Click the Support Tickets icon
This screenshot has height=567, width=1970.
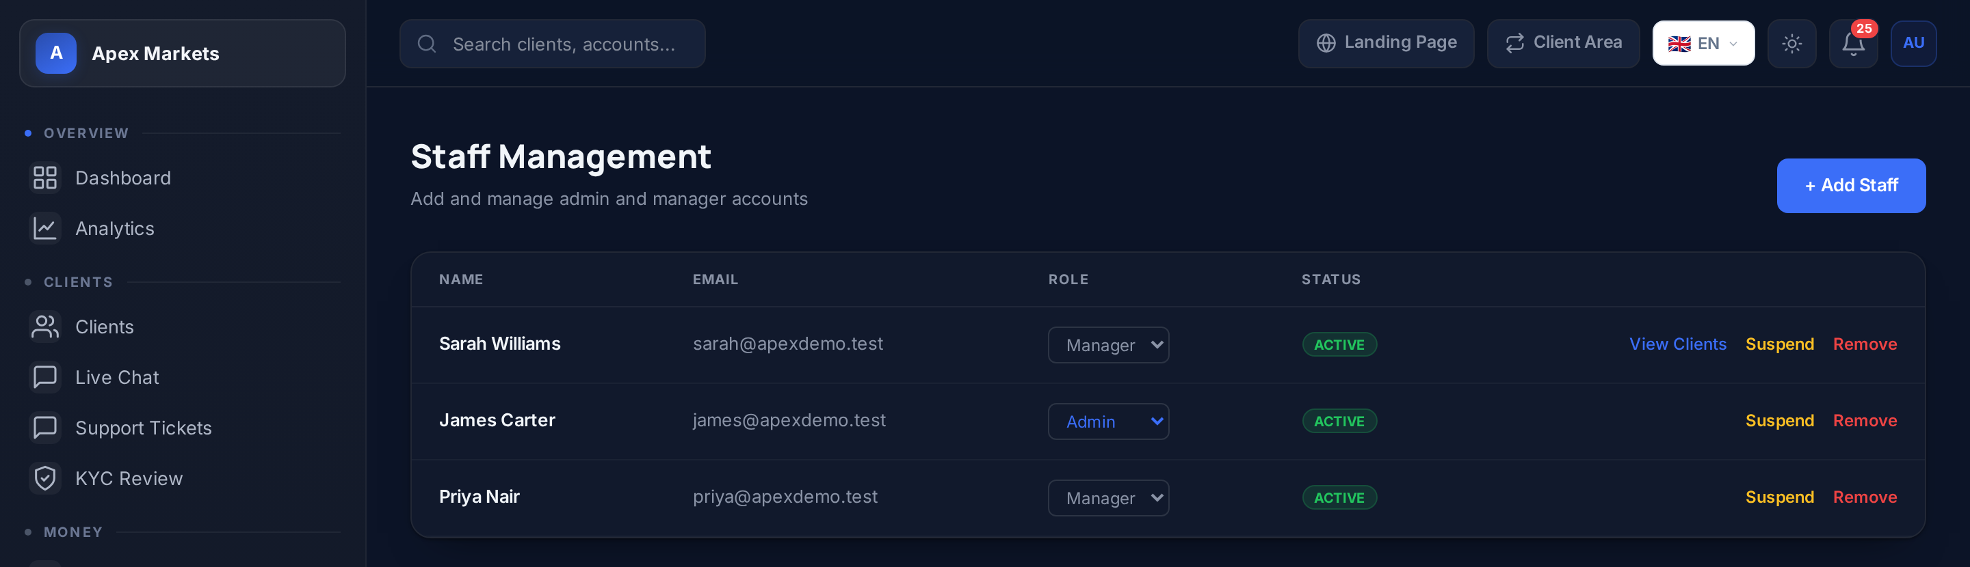45,428
